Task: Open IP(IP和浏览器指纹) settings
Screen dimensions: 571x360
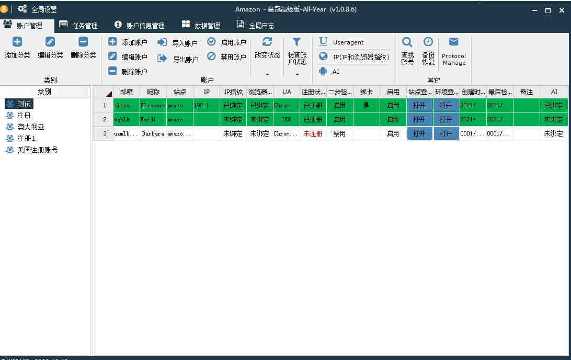Action: click(x=354, y=57)
